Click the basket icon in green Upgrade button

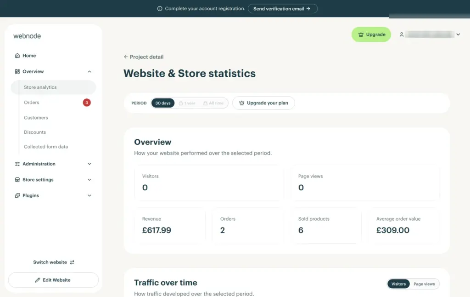click(361, 34)
